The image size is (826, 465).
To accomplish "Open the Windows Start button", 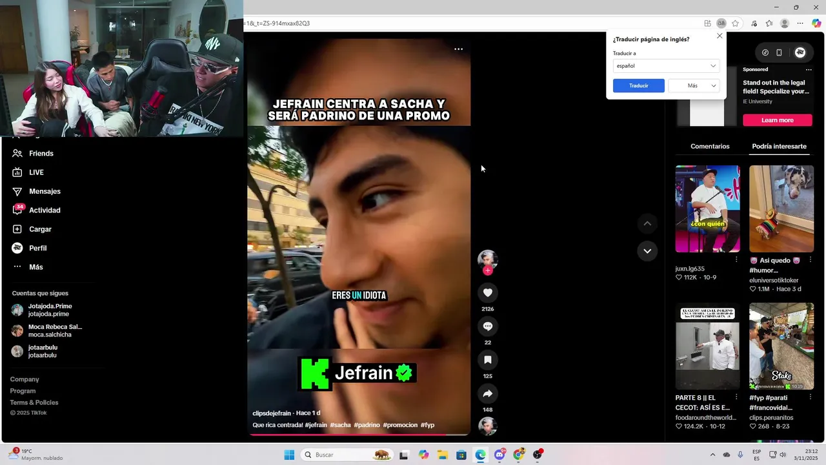I will [289, 455].
